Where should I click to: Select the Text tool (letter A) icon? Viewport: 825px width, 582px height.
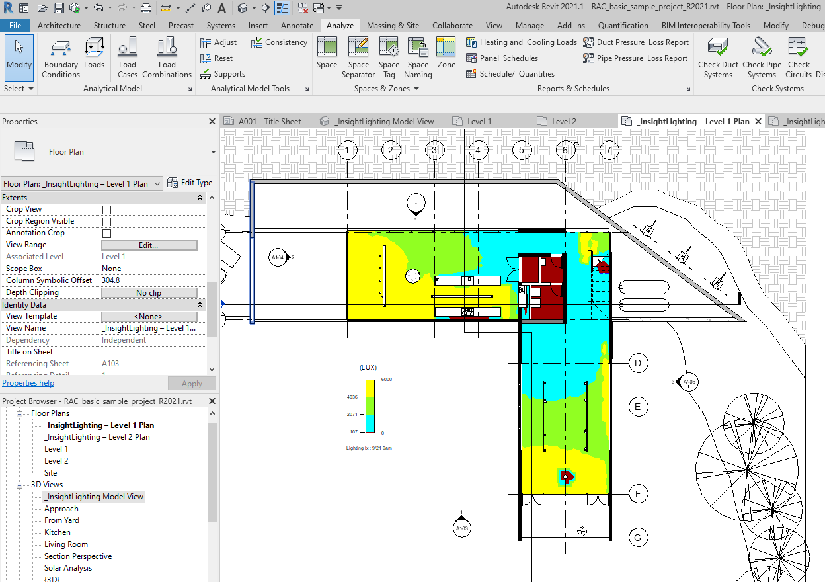[221, 8]
